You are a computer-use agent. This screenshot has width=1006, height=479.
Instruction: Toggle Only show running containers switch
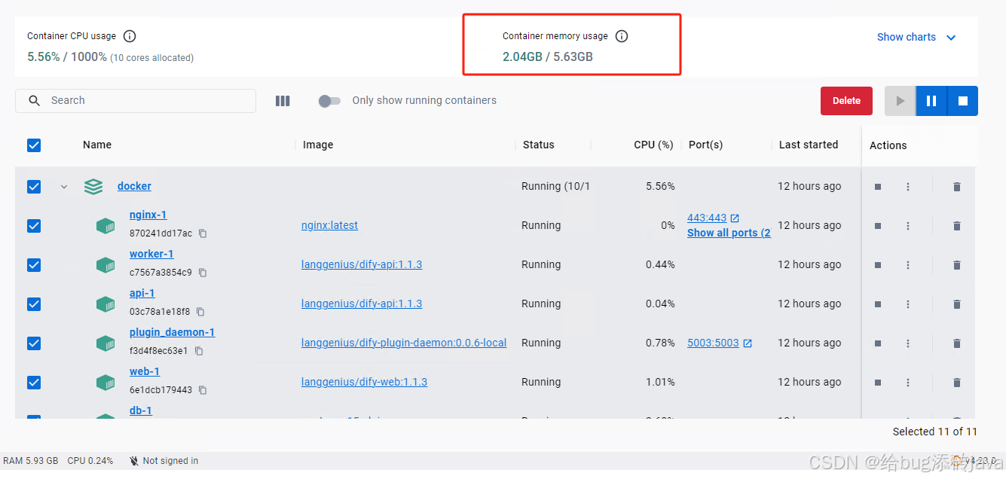pos(329,101)
